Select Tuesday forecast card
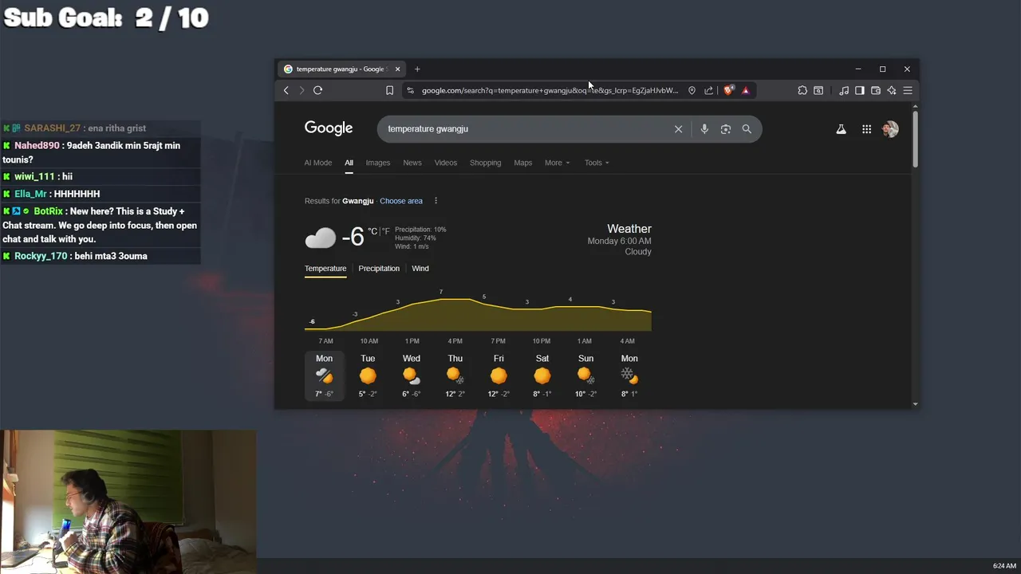The height and width of the screenshot is (574, 1021). pyautogui.click(x=368, y=375)
